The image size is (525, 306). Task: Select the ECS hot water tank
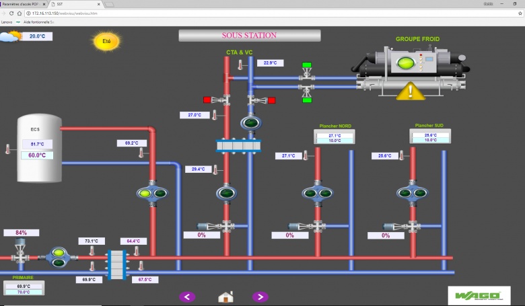(40, 148)
